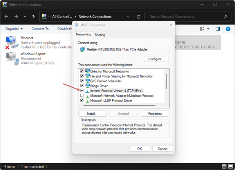
Task: Uncheck Client for Microsoft Networks
Action: point(82,71)
